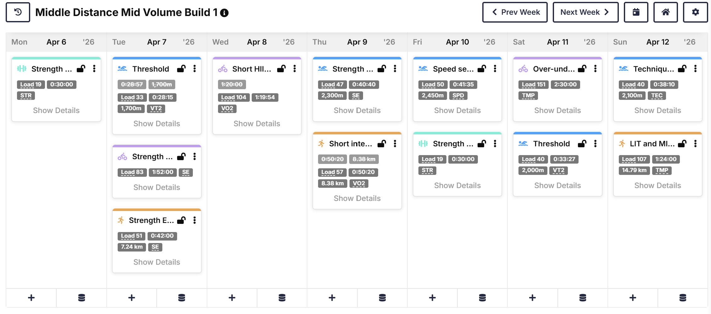Toggle lock on Over-under bike workout
Viewport: 711px width, 314px height.
coord(582,69)
